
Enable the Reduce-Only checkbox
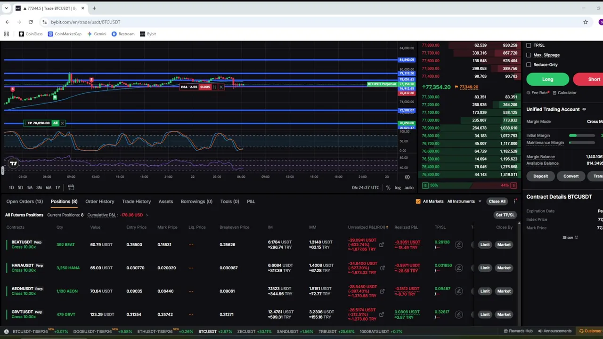(x=529, y=65)
